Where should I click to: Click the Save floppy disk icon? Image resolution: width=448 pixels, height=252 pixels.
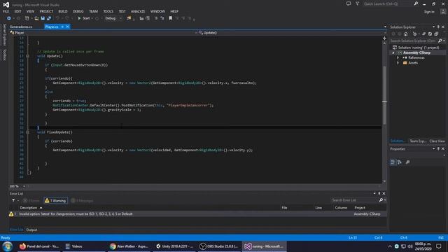pos(43,18)
